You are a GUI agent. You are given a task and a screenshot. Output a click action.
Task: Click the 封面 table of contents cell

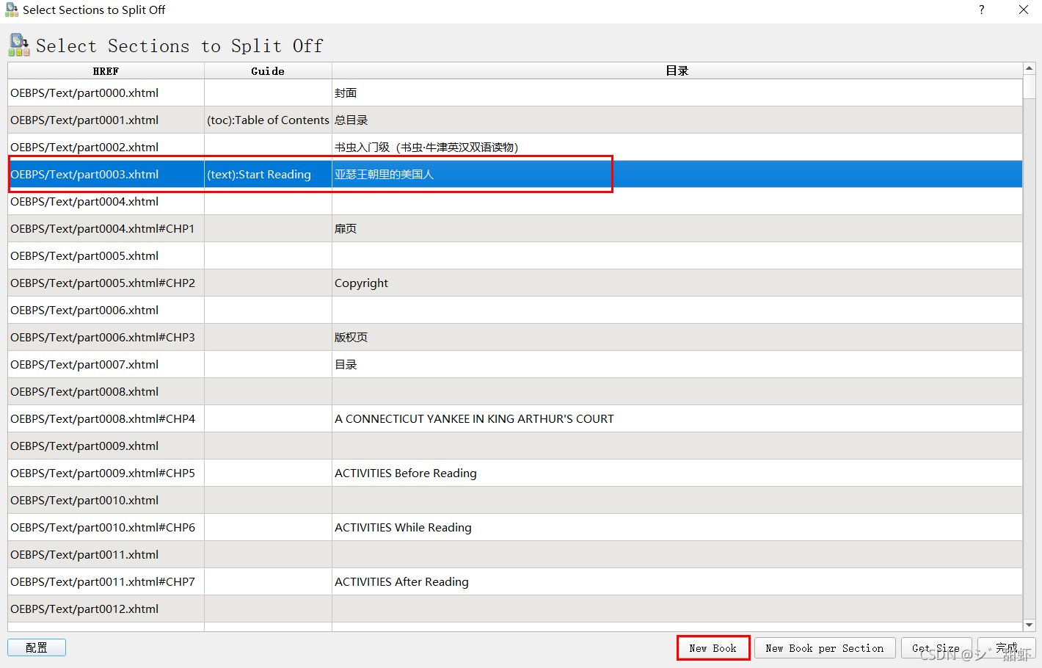click(677, 92)
